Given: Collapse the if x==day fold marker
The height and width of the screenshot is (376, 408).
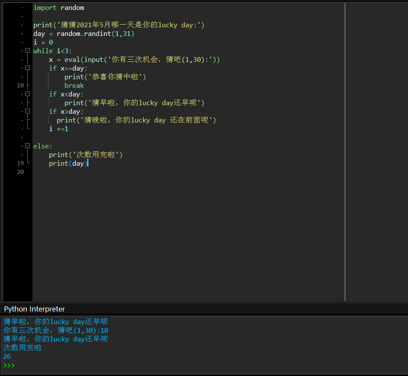Looking at the screenshot, I should point(27,68).
